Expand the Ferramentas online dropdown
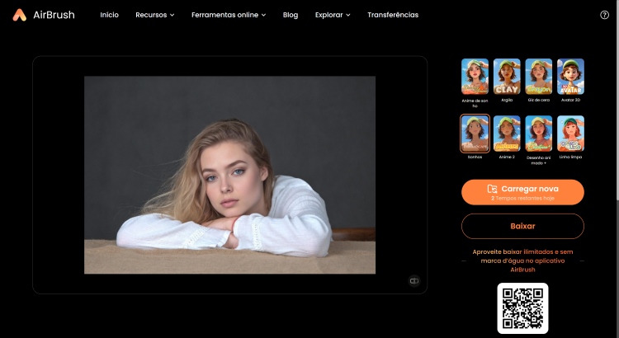This screenshot has height=338, width=619. click(x=229, y=15)
